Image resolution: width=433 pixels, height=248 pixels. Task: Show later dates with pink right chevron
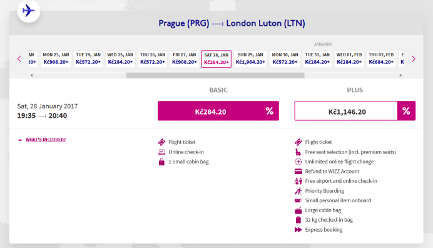(x=414, y=59)
